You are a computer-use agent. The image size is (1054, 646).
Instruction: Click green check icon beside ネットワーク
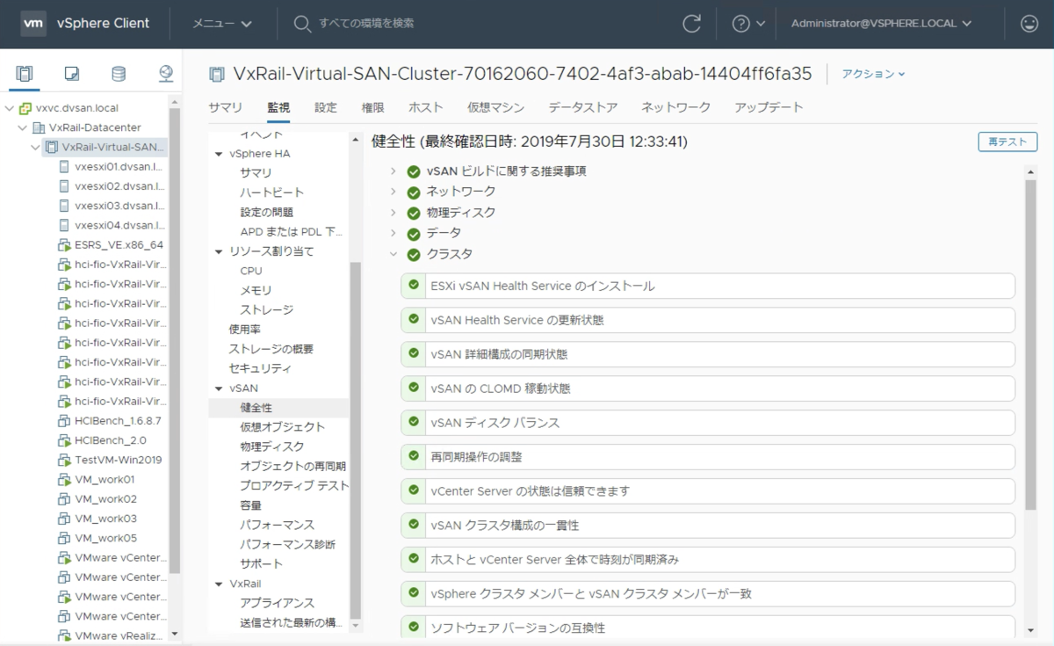click(413, 192)
